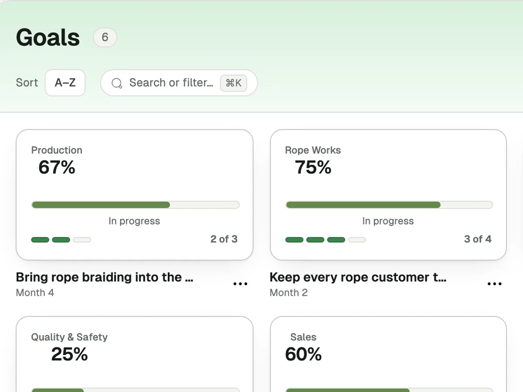
Task: Focus the Search or filter field
Action: [179, 83]
